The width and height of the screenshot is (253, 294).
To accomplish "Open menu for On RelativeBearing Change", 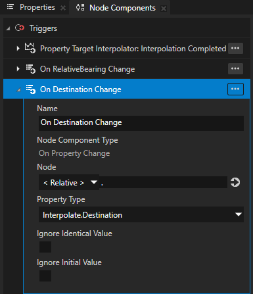I will coord(235,68).
